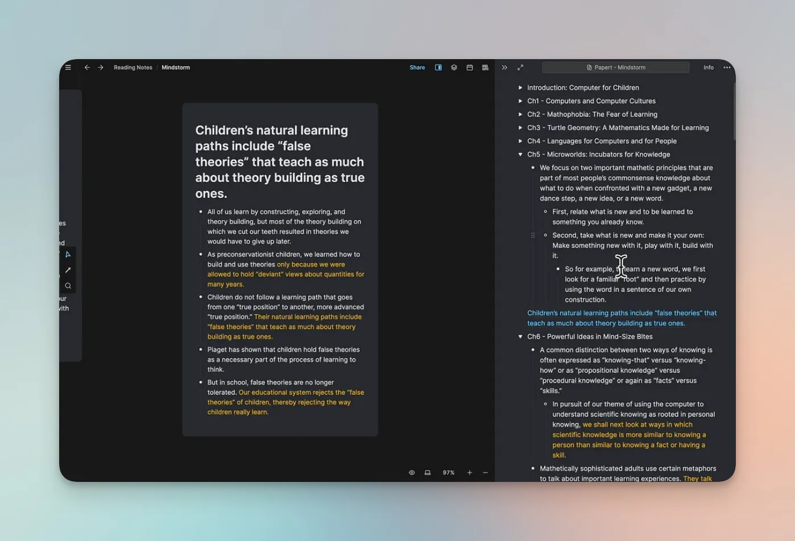795x541 pixels.
Task: Select the connector arrow tool in left toolbar
Action: [68, 270]
